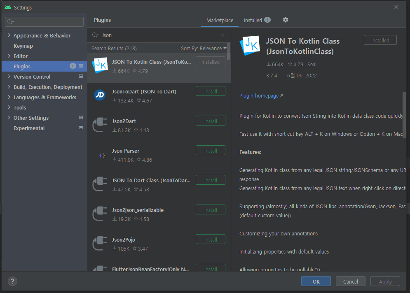Expand the Version Control section
The image size is (410, 293).
[9, 77]
